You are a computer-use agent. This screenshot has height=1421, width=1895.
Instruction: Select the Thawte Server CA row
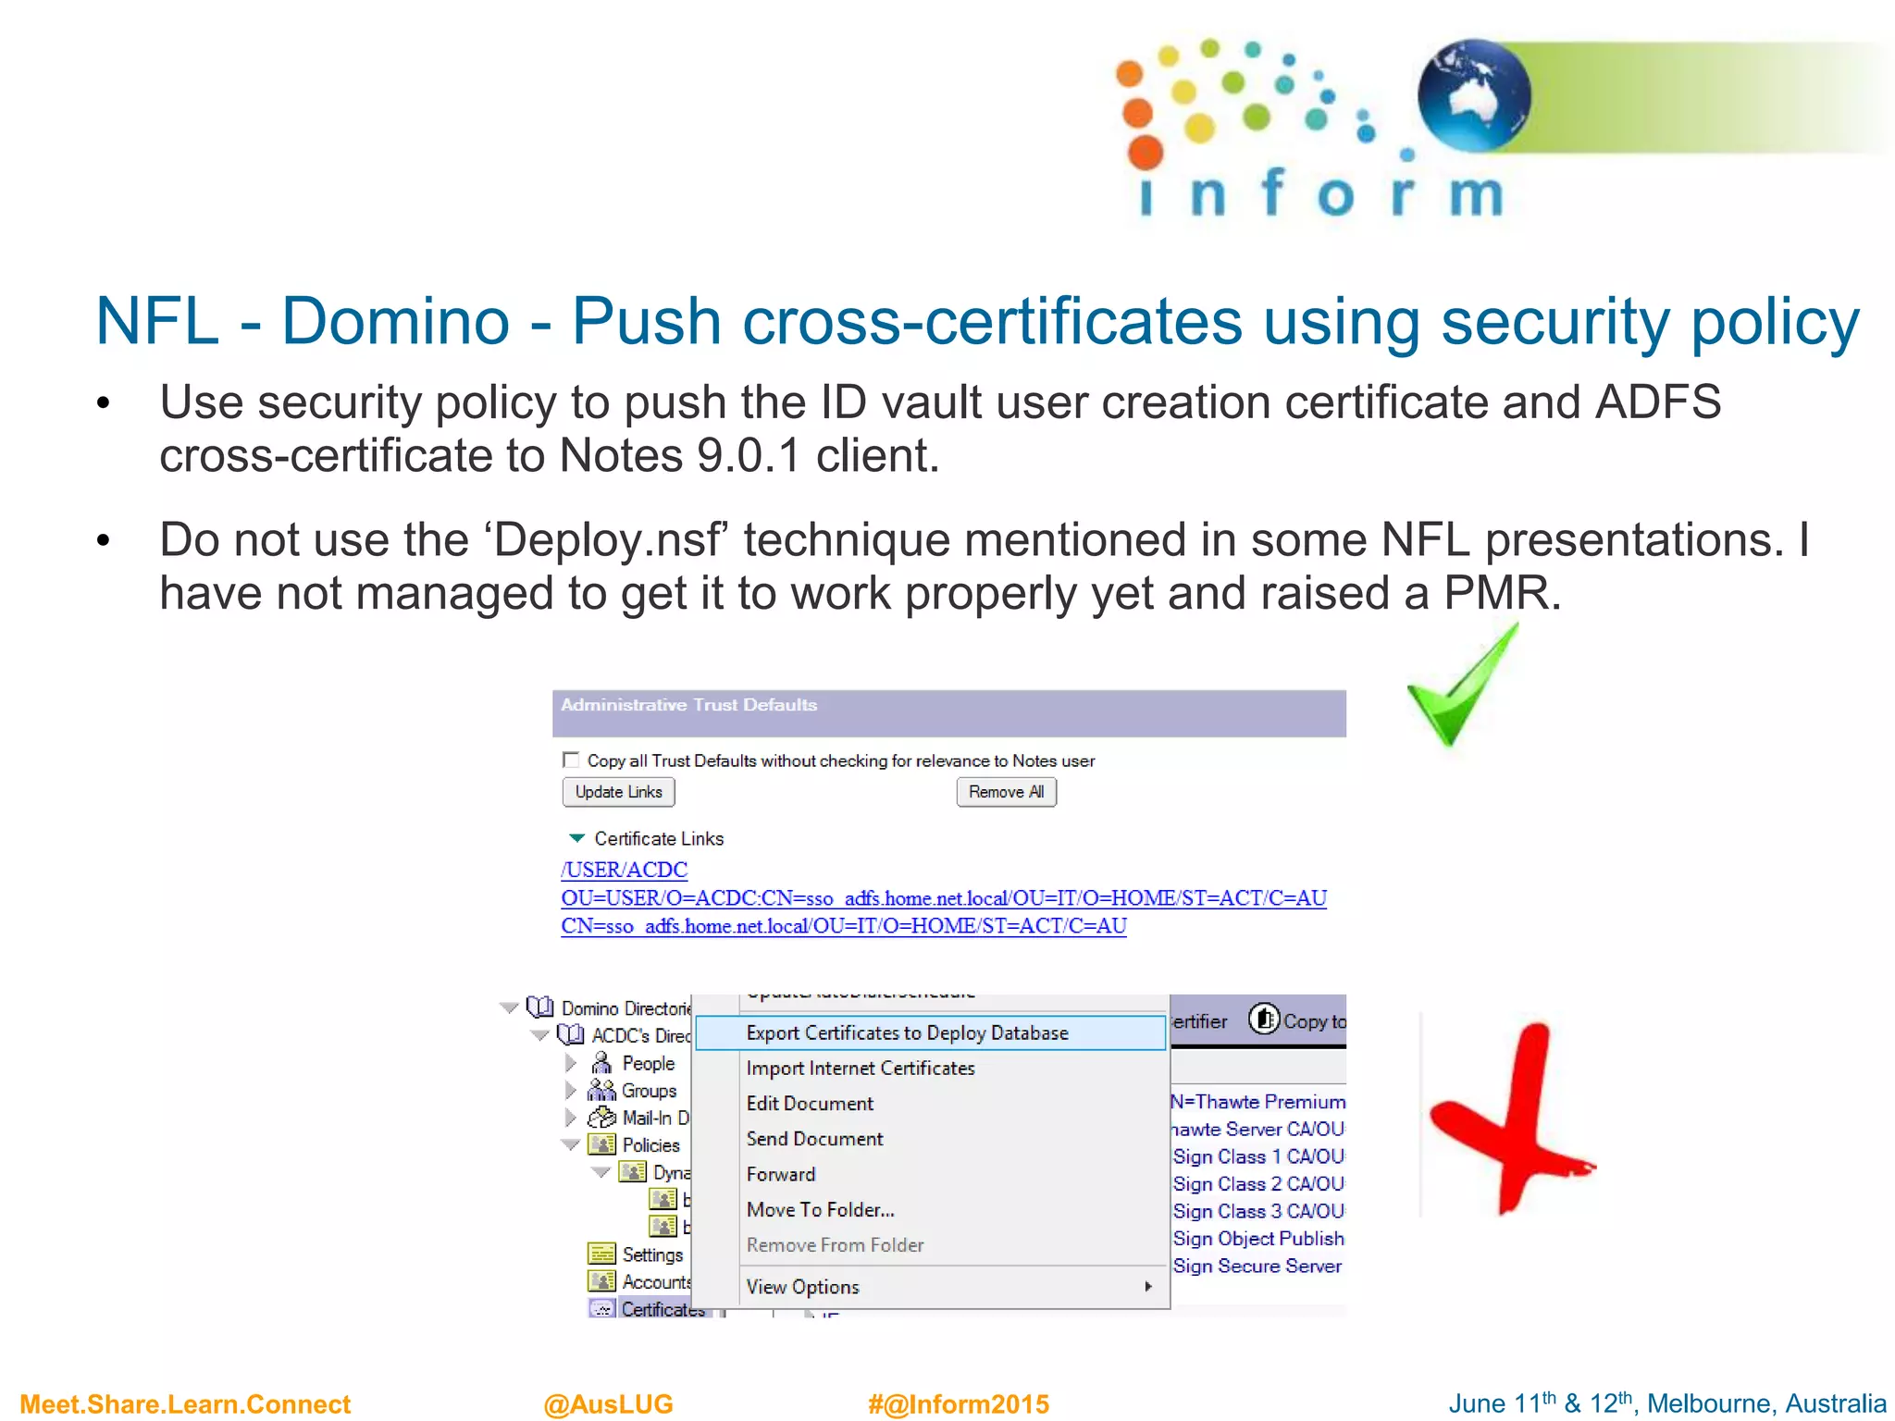point(1258,1129)
